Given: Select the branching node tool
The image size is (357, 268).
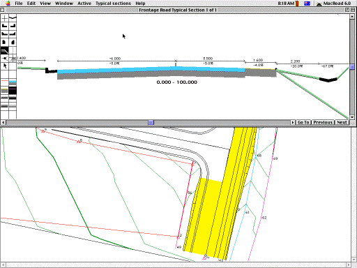Looking at the screenshot, I should click(x=4, y=58).
